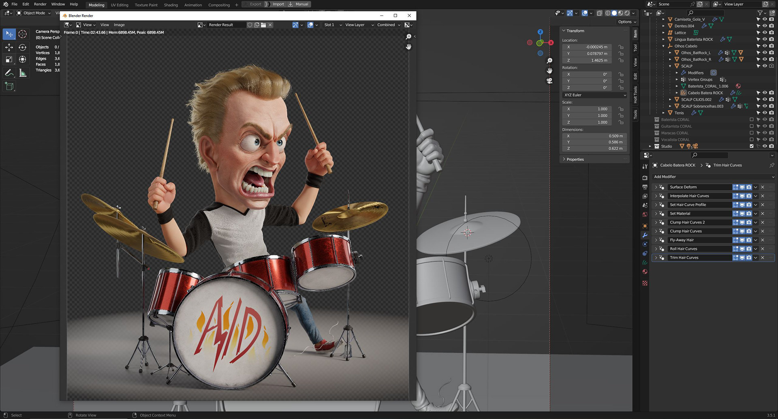The image size is (778, 419).
Task: Collapse the Transform panel
Action: [564, 31]
